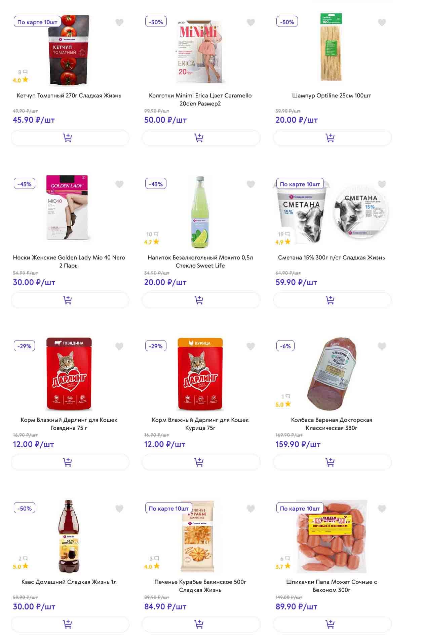Open Носки Женские Golden Lady product link

69,261
